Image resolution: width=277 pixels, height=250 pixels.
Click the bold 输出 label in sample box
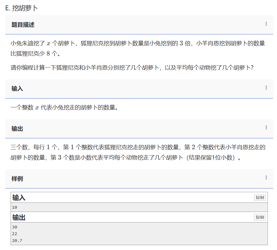point(19,217)
